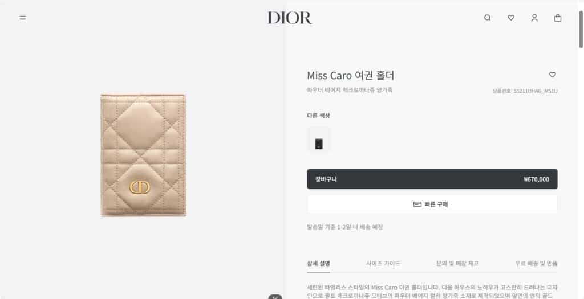Click the dark round icon below the product image
The image size is (584, 299).
tap(275, 296)
